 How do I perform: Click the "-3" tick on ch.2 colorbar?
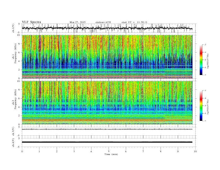pos(205,91)
